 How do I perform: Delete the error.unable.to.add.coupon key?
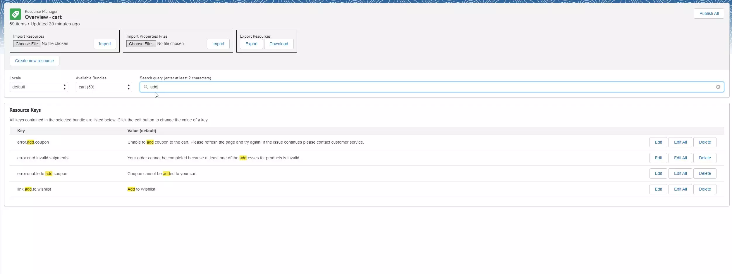coord(704,173)
